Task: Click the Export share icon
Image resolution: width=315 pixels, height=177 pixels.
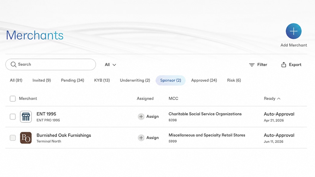Action: pyautogui.click(x=284, y=65)
